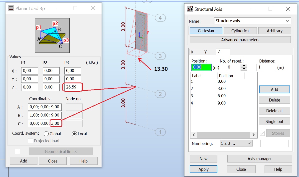Screen dimensions: 299x177
Task: Click the p1-p2-p3 load preview diagram
Action: click(52, 35)
